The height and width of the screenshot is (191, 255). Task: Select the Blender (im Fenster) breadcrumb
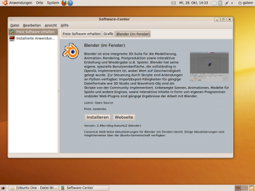[x=133, y=34]
